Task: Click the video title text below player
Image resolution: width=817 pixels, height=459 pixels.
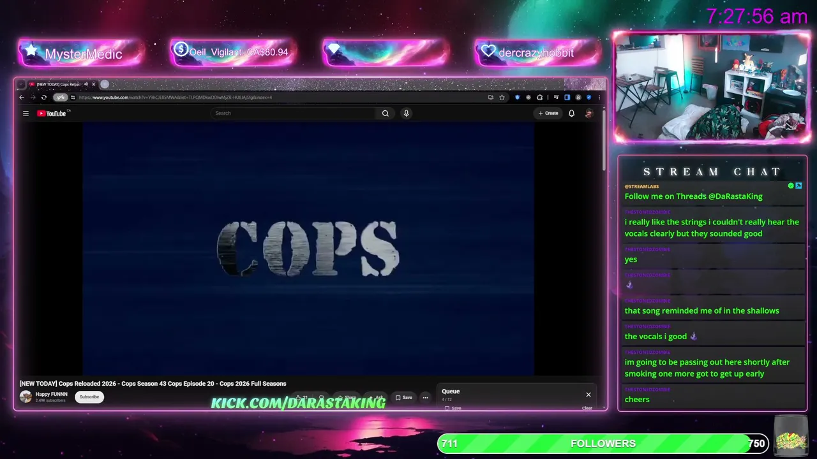Action: (x=153, y=384)
